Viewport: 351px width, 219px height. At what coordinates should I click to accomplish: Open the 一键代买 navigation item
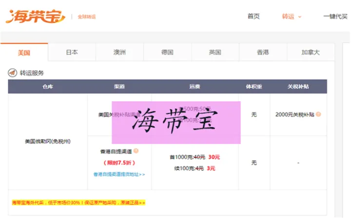coord(335,17)
